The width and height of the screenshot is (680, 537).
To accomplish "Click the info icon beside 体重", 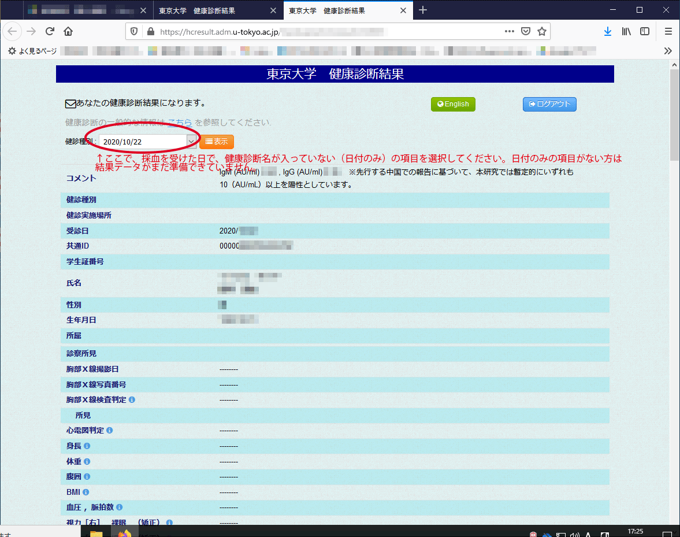I will (x=87, y=461).
